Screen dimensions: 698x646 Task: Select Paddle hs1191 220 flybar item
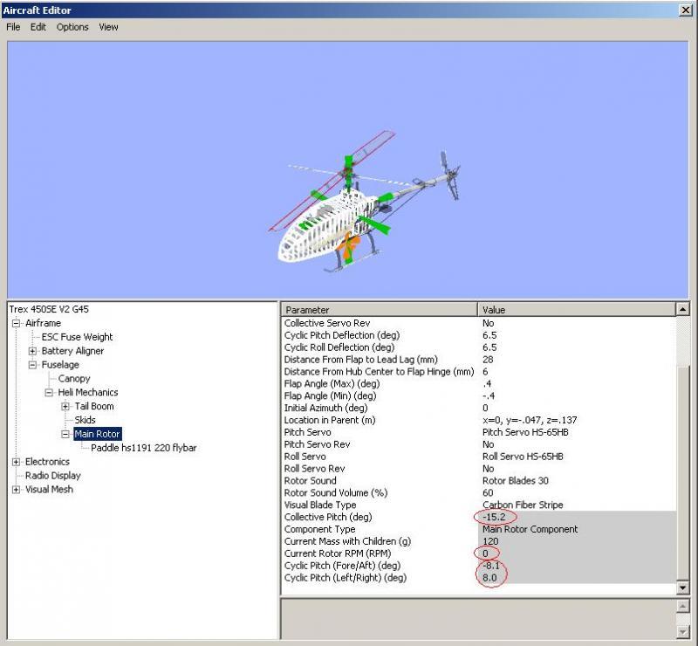(143, 448)
